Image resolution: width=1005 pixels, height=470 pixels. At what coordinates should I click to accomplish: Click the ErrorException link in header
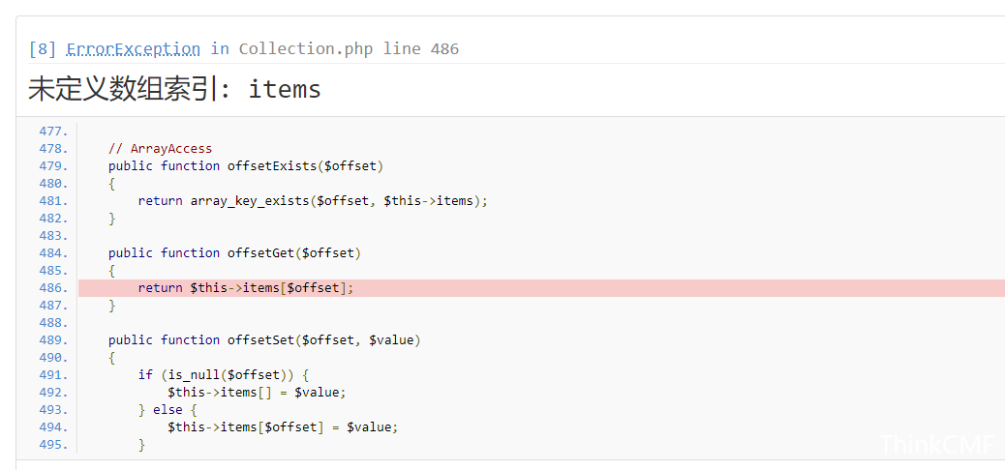[x=134, y=49]
